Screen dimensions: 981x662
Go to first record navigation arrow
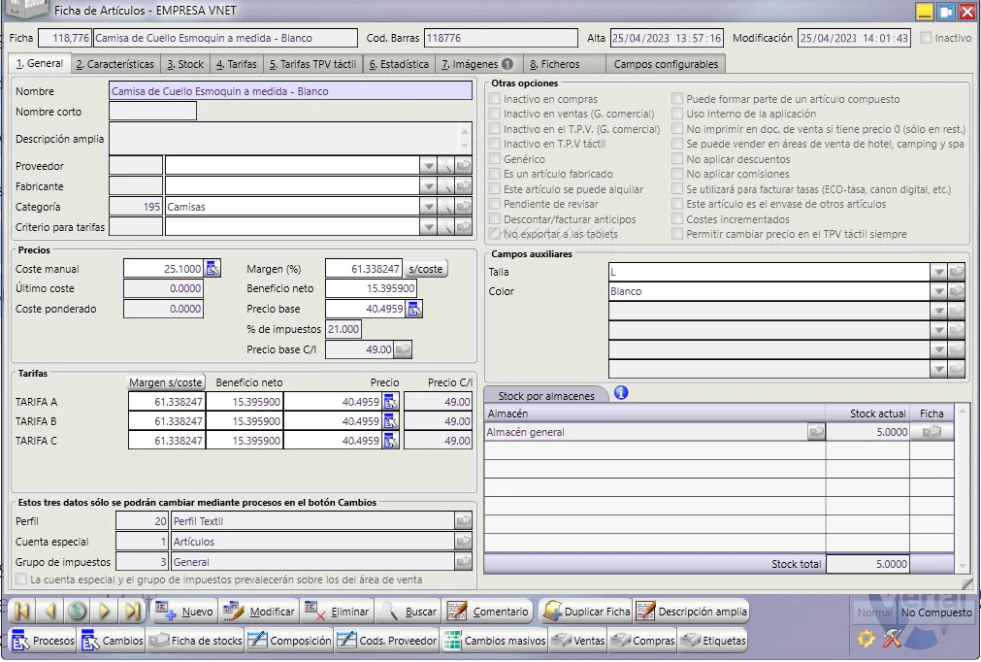pos(22,612)
